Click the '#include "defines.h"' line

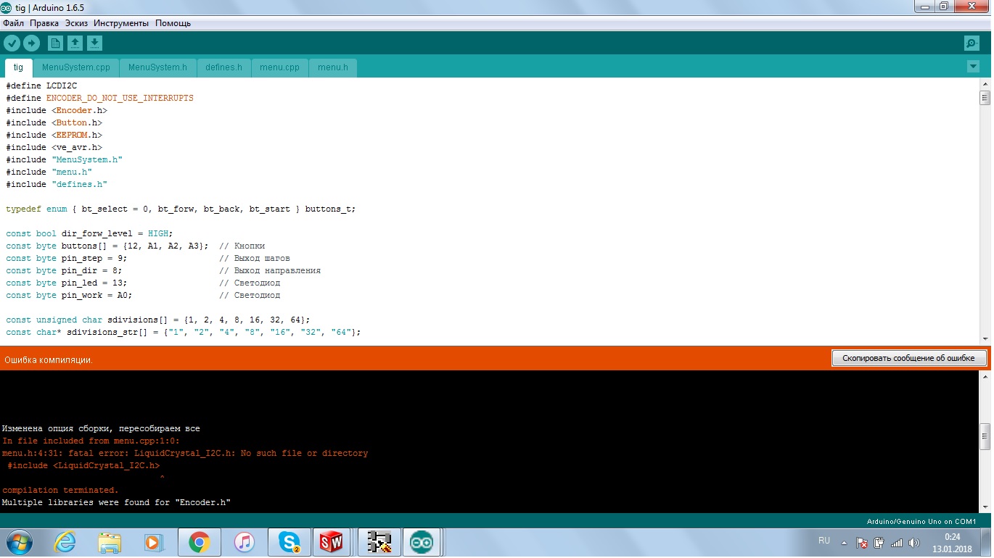(57, 184)
